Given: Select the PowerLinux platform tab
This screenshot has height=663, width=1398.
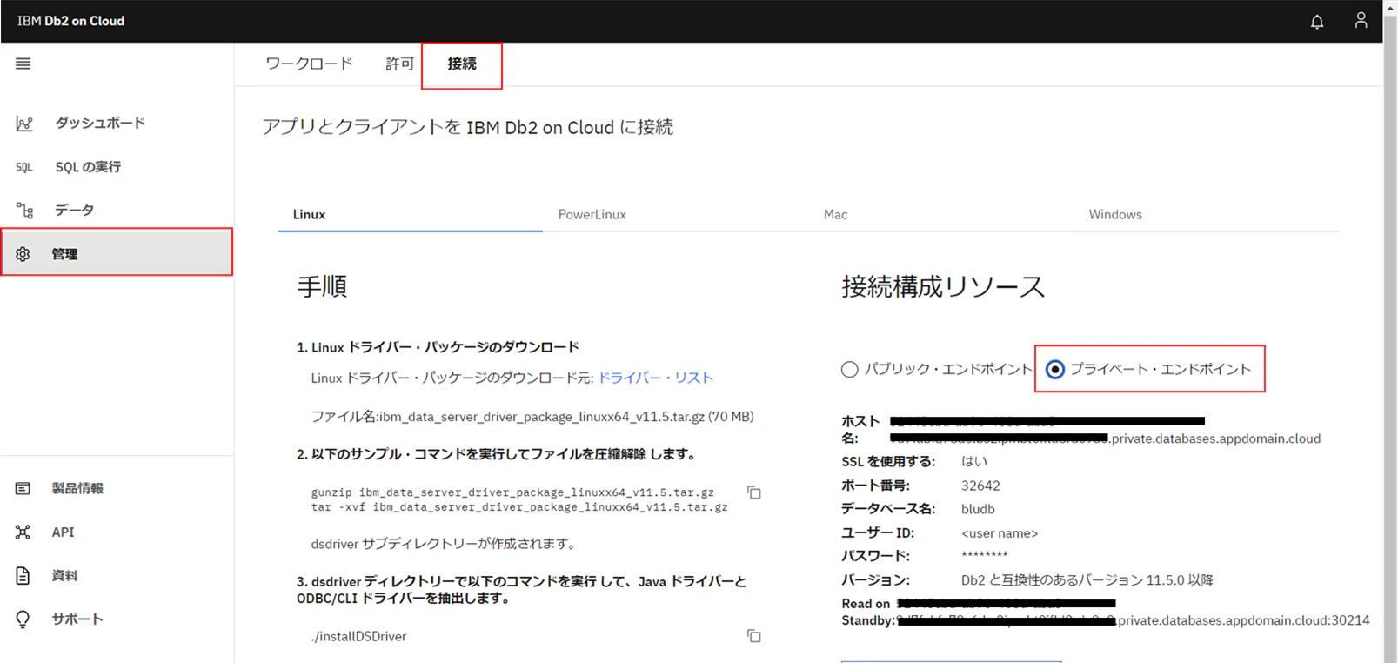Looking at the screenshot, I should (675, 215).
